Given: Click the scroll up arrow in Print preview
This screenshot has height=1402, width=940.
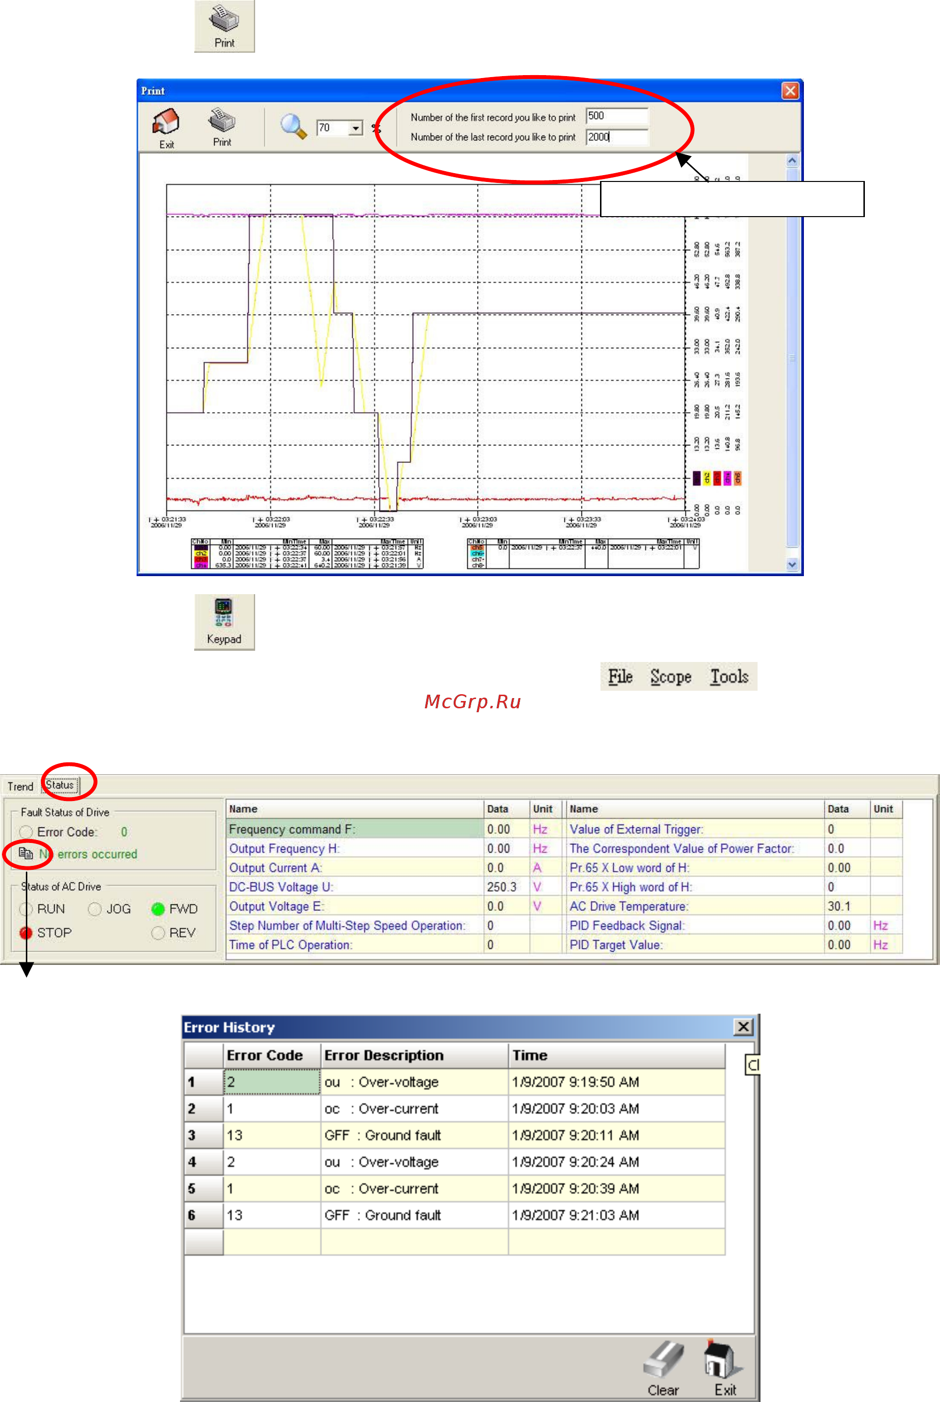Looking at the screenshot, I should pyautogui.click(x=792, y=160).
